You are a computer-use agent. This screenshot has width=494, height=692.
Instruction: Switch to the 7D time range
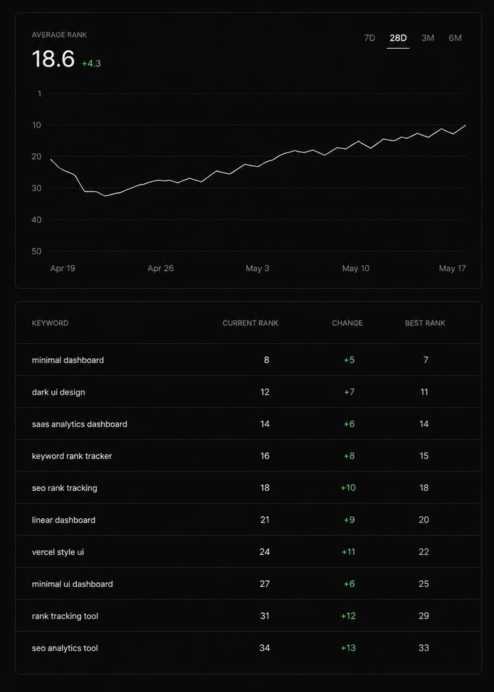tap(369, 38)
